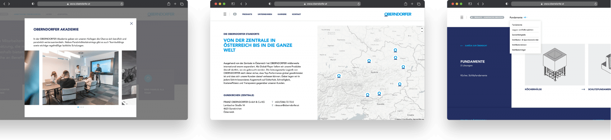Show the mountain photo in the Akademie carousel
Screen dimensions: 611x140
click(x=129, y=78)
